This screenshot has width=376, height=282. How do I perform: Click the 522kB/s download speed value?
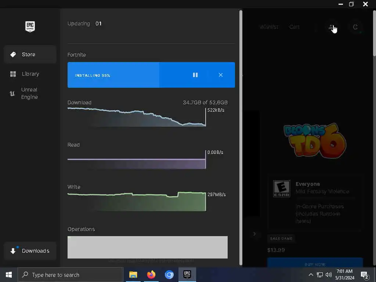tap(216, 110)
